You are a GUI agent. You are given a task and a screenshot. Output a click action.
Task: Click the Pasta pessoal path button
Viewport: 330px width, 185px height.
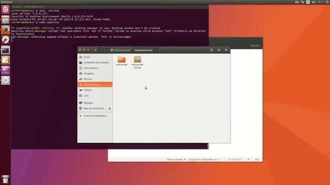pos(121,50)
